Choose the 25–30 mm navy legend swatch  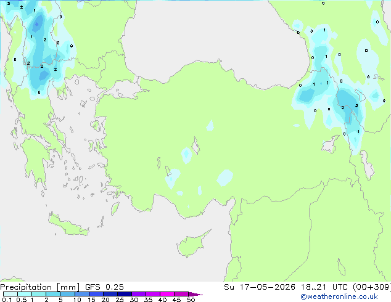click(x=124, y=294)
